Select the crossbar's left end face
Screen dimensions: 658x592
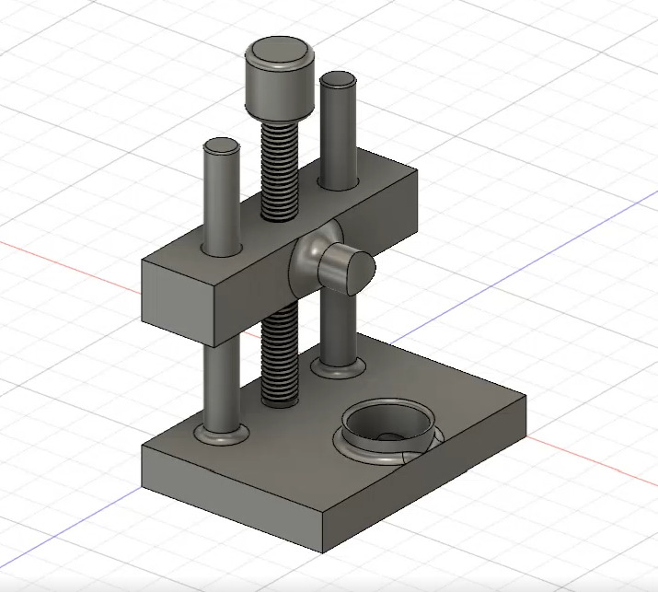179,302
